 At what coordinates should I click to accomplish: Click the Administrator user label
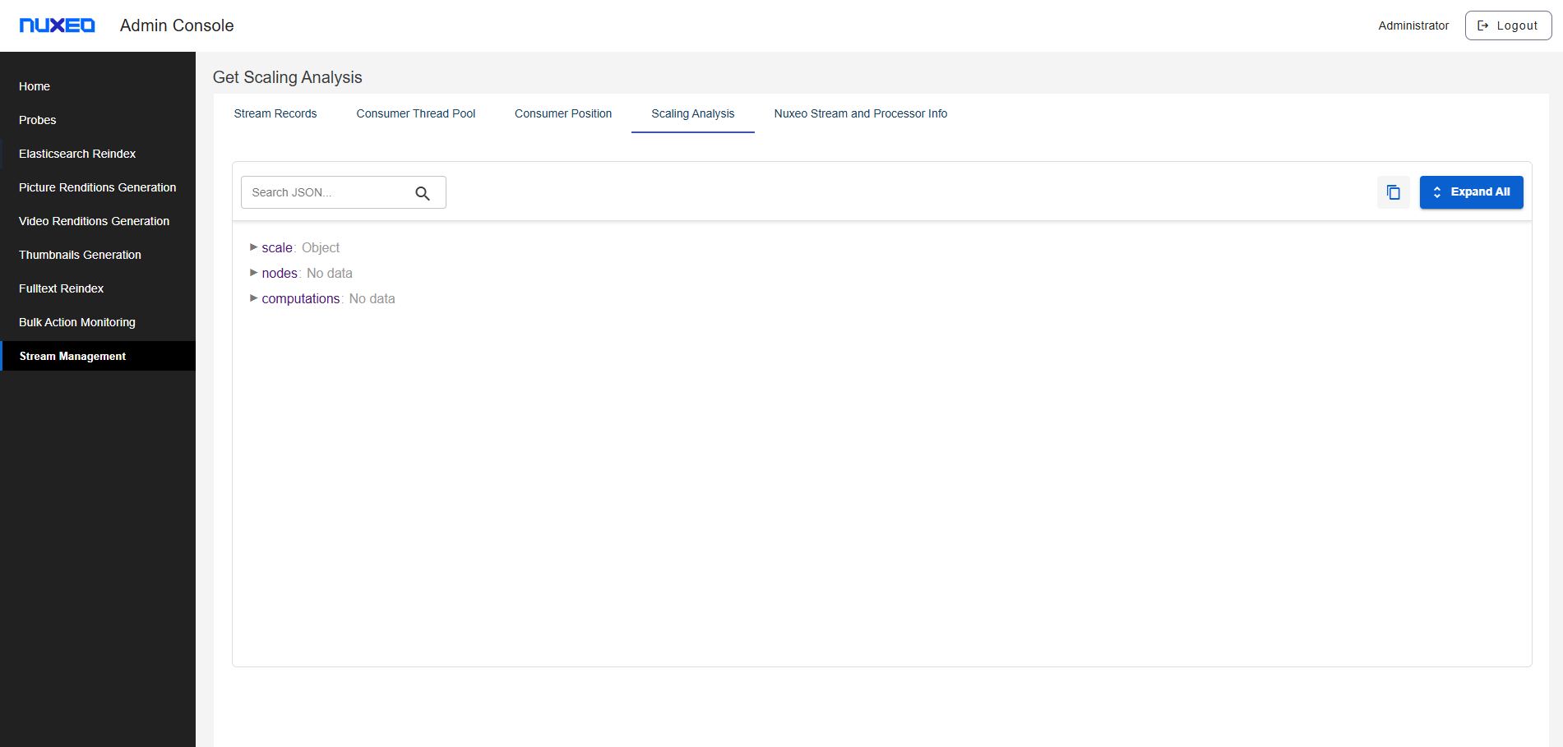(1413, 25)
